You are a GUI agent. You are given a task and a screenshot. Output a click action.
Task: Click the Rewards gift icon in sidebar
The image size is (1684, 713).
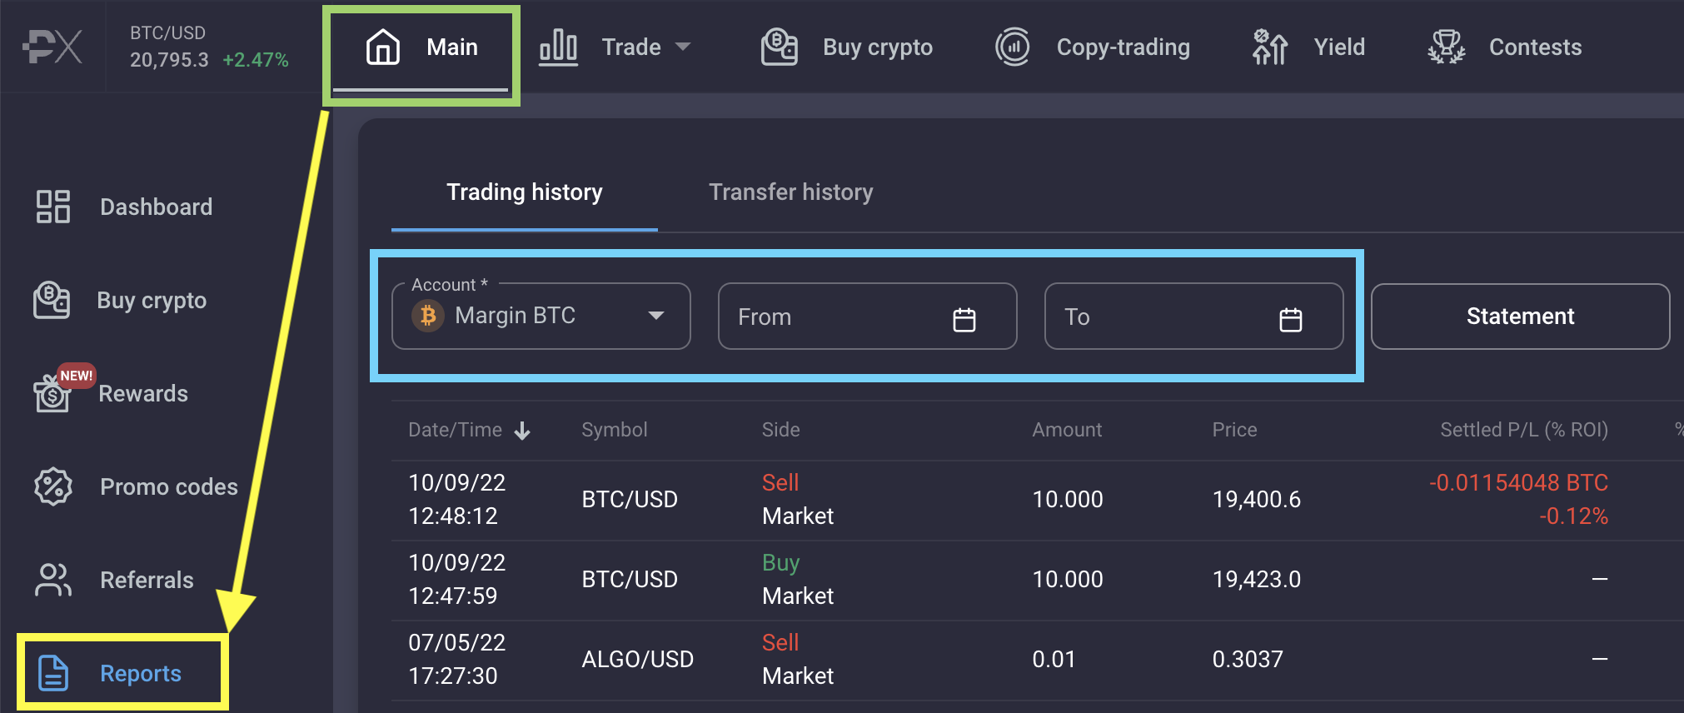(52, 393)
